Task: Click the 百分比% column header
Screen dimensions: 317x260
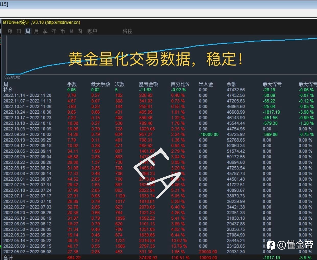Action: [180, 84]
